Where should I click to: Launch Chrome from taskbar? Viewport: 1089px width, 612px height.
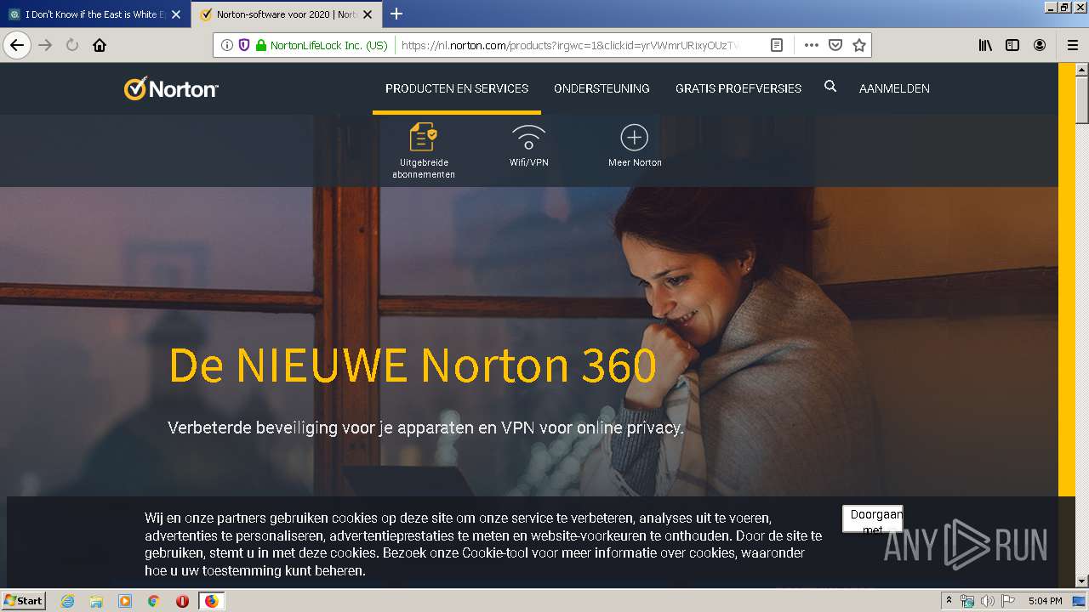pos(153,601)
